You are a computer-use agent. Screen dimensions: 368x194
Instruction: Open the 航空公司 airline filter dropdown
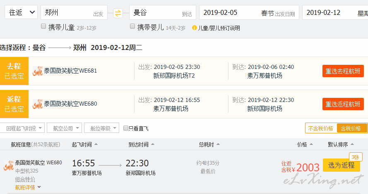click(x=64, y=128)
